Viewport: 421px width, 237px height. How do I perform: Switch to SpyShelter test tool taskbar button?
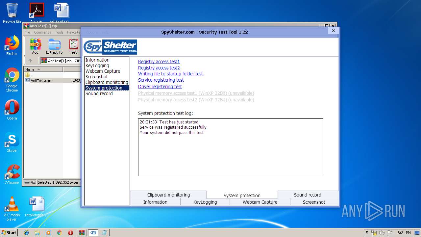point(93,233)
